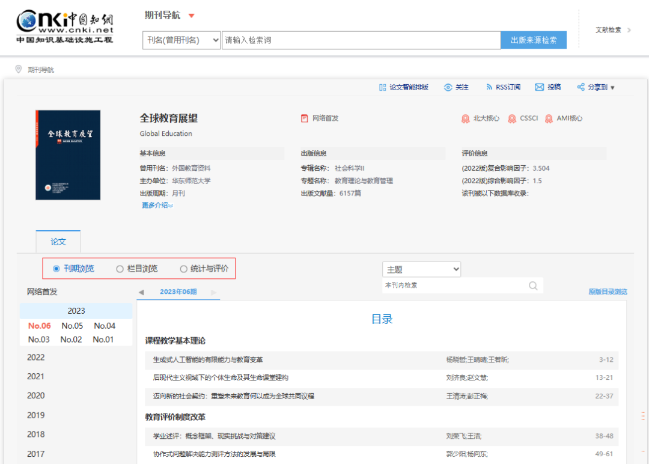Open issue No.03 of 2023
Viewport: 649px width, 464px height.
coord(39,340)
